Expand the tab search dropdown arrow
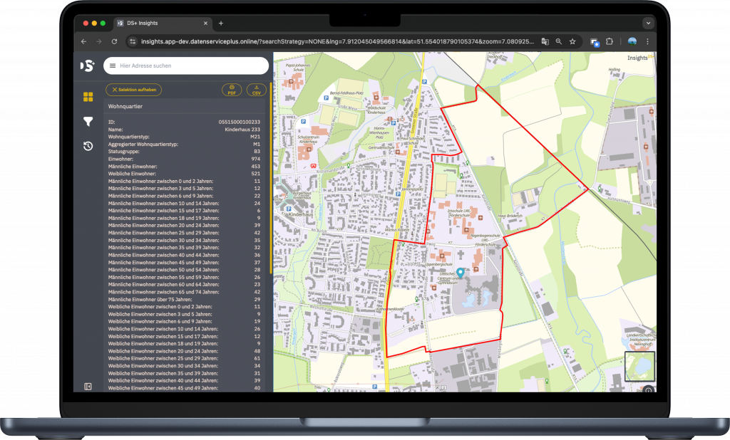Viewport: 730px width, 440px height. 647,23
